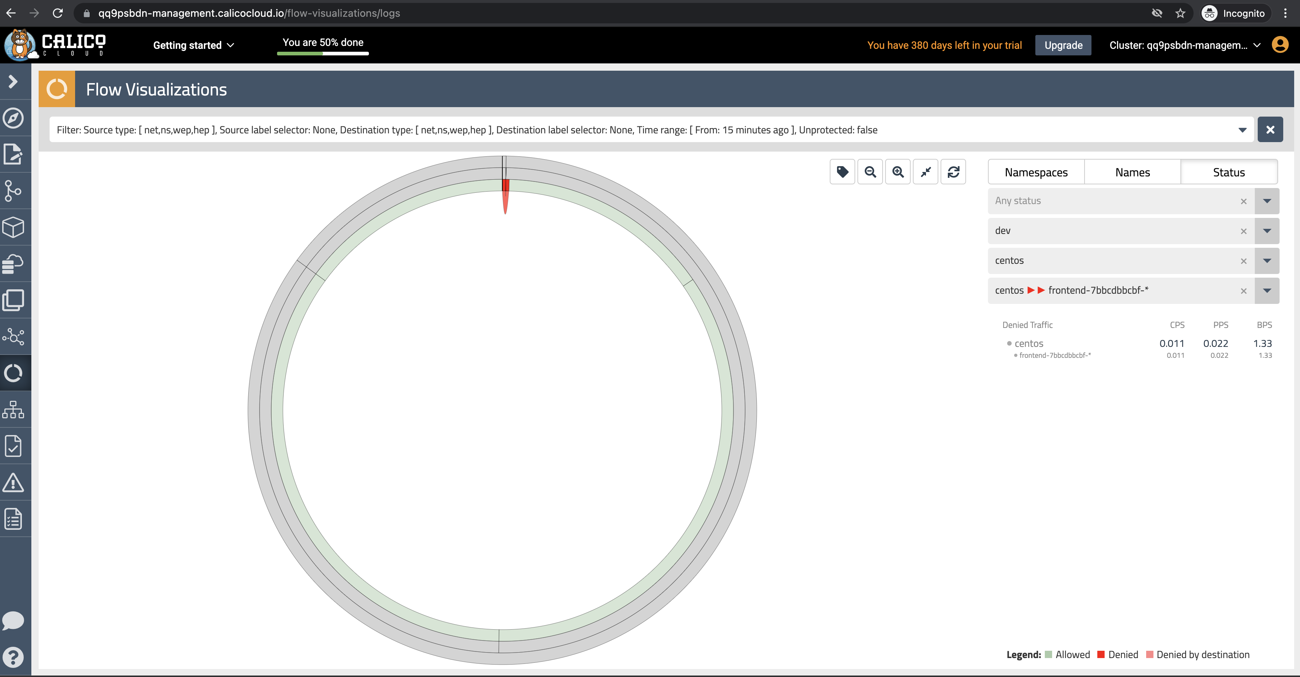The height and width of the screenshot is (677, 1300).
Task: Expand the Any status dropdown
Action: 1267,201
